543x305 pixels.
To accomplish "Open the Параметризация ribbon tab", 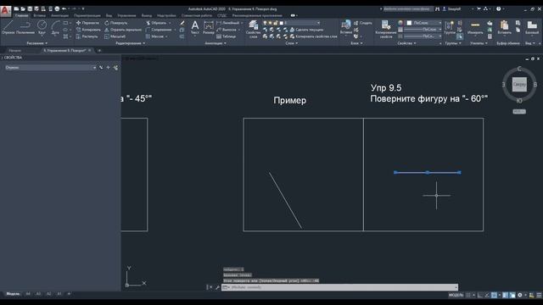I will click(87, 15).
